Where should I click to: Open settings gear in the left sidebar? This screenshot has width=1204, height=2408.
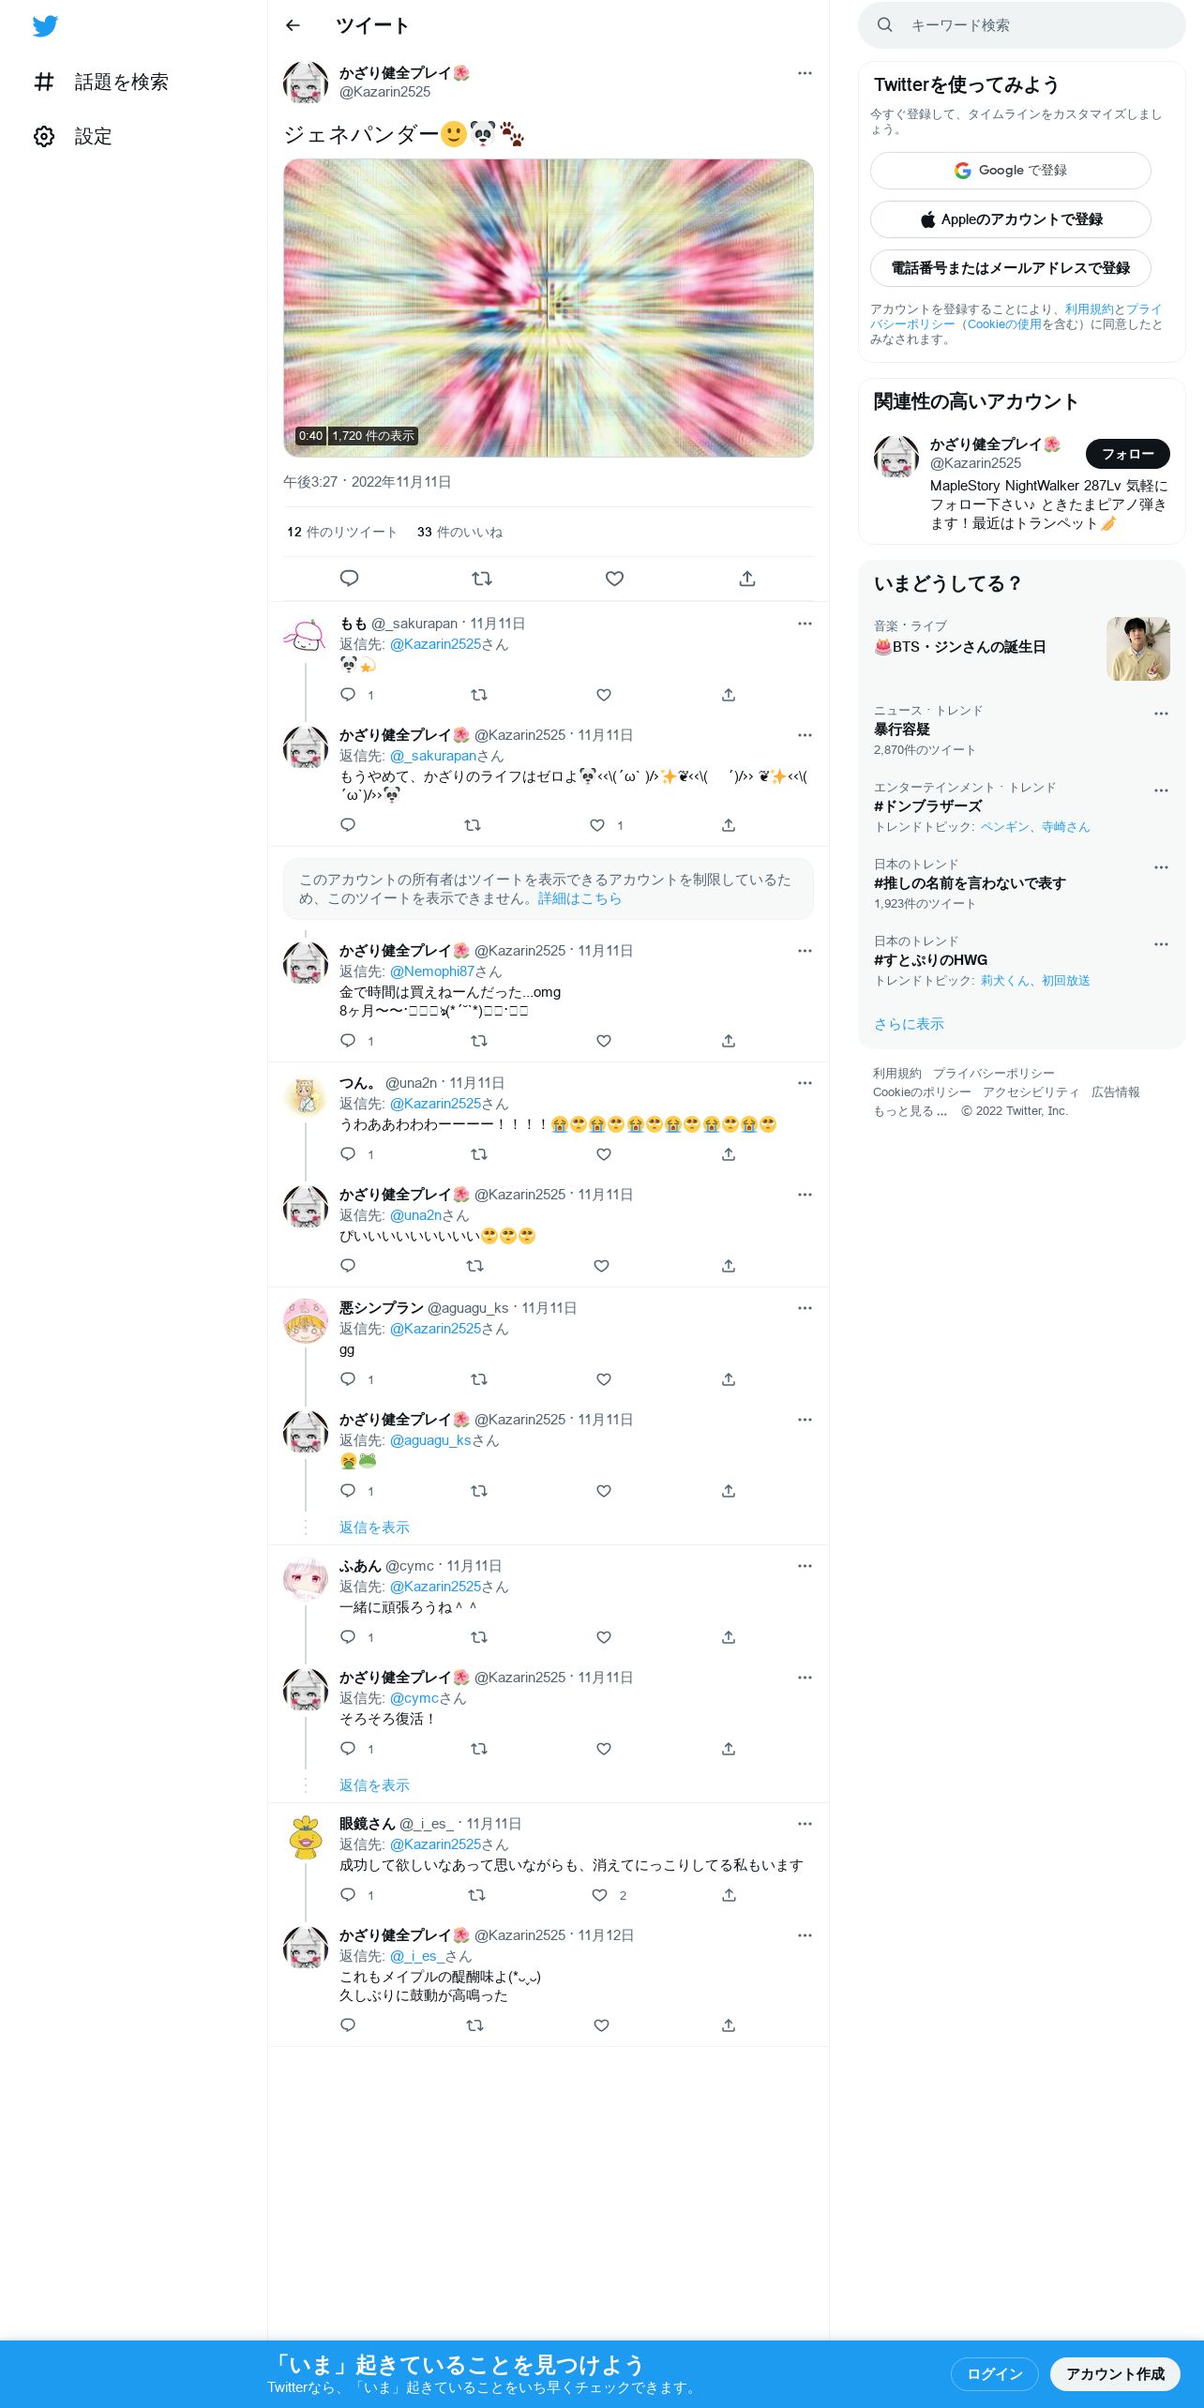(x=44, y=136)
